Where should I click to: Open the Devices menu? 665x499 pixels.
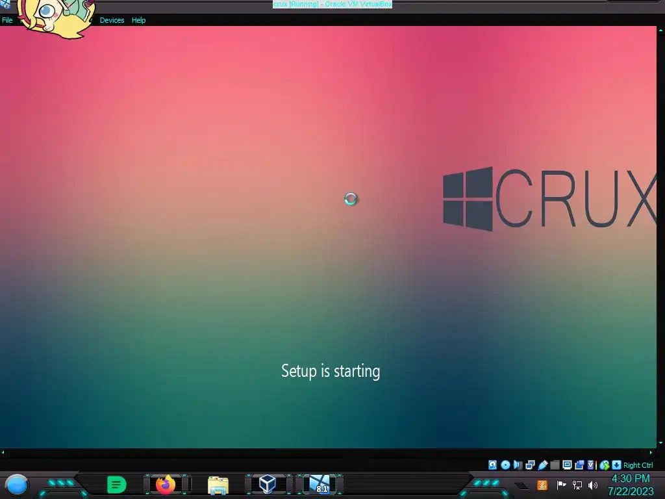pos(112,20)
